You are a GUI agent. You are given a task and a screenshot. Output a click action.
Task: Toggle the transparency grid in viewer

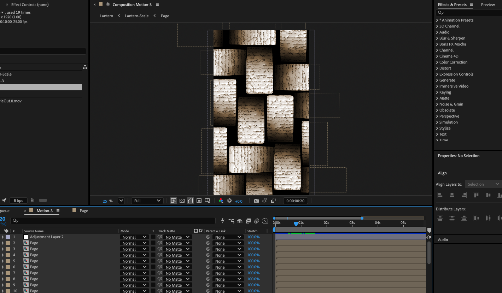[182, 201]
